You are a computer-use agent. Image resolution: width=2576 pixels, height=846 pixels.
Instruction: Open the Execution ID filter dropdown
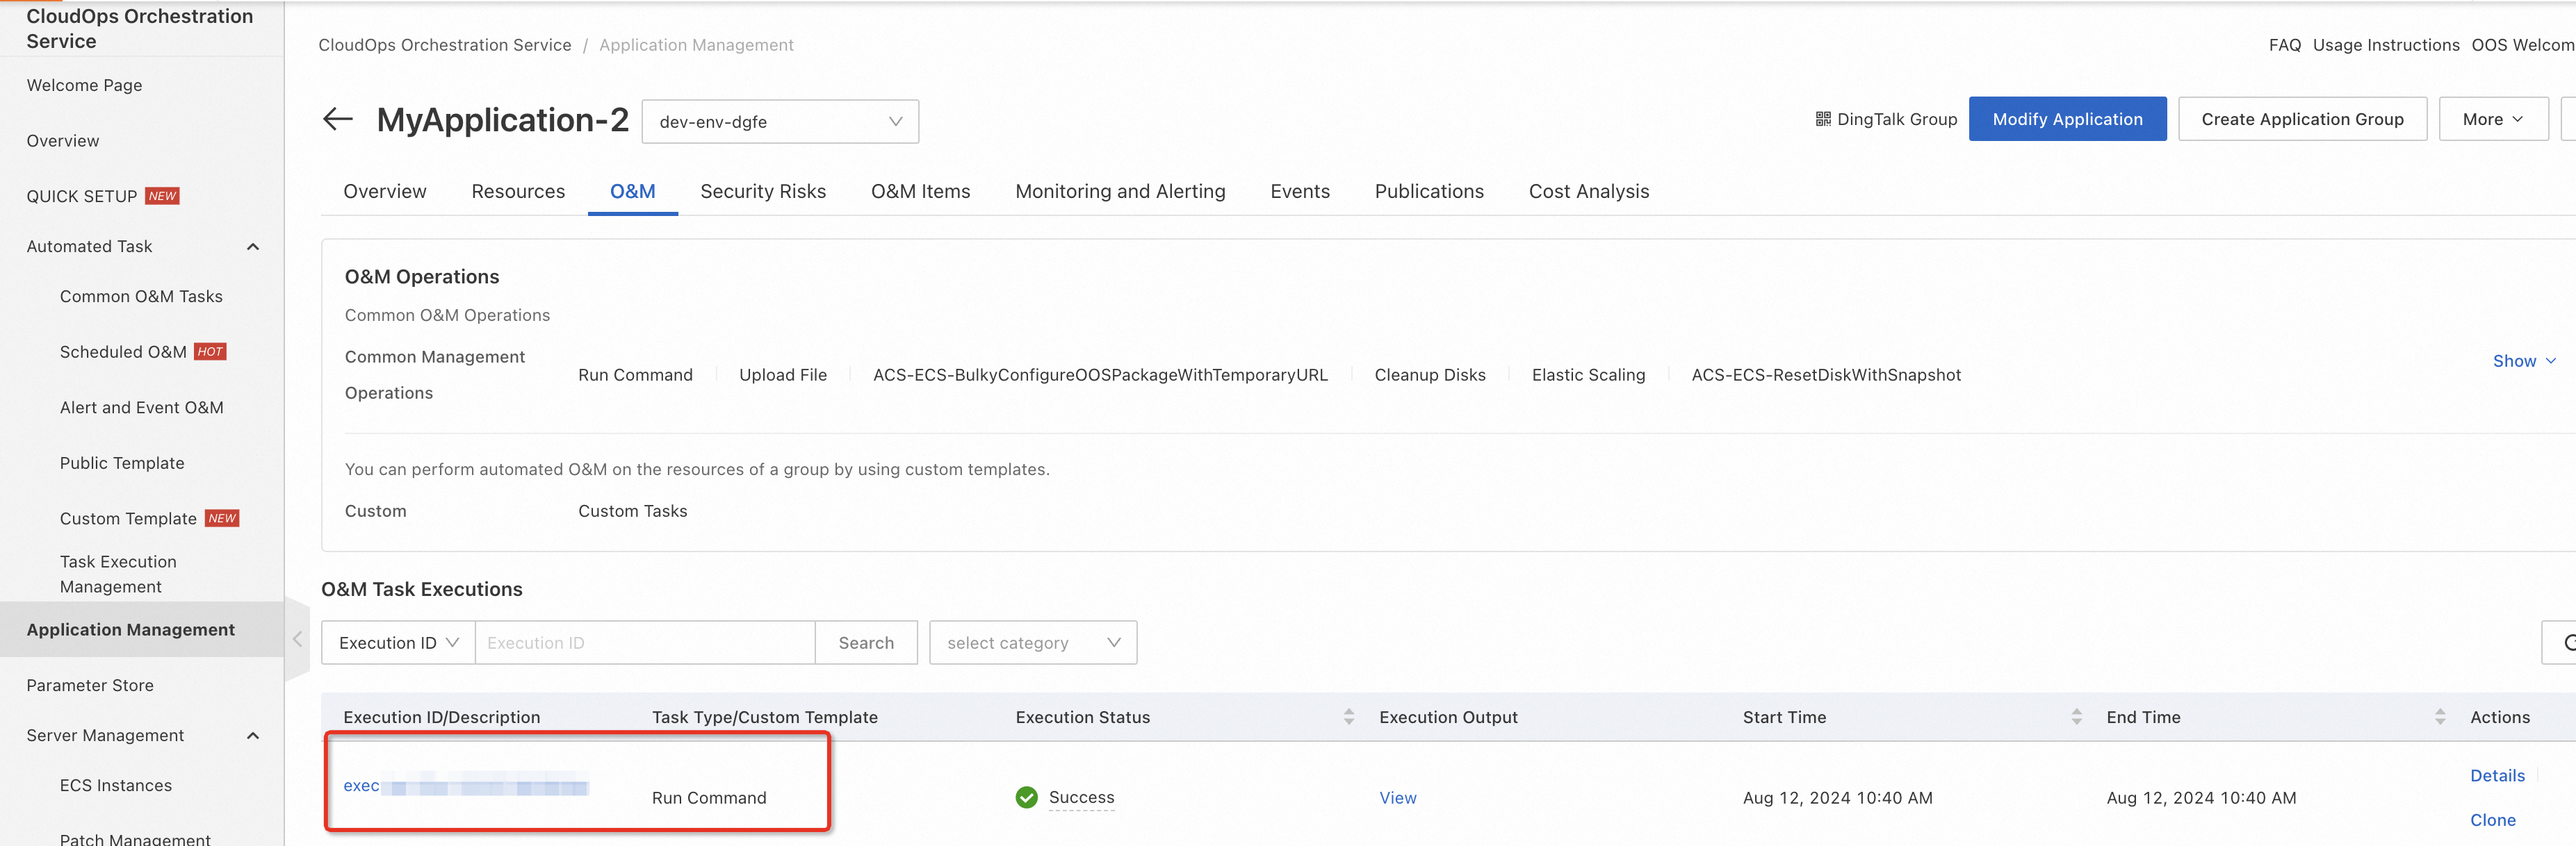398,643
